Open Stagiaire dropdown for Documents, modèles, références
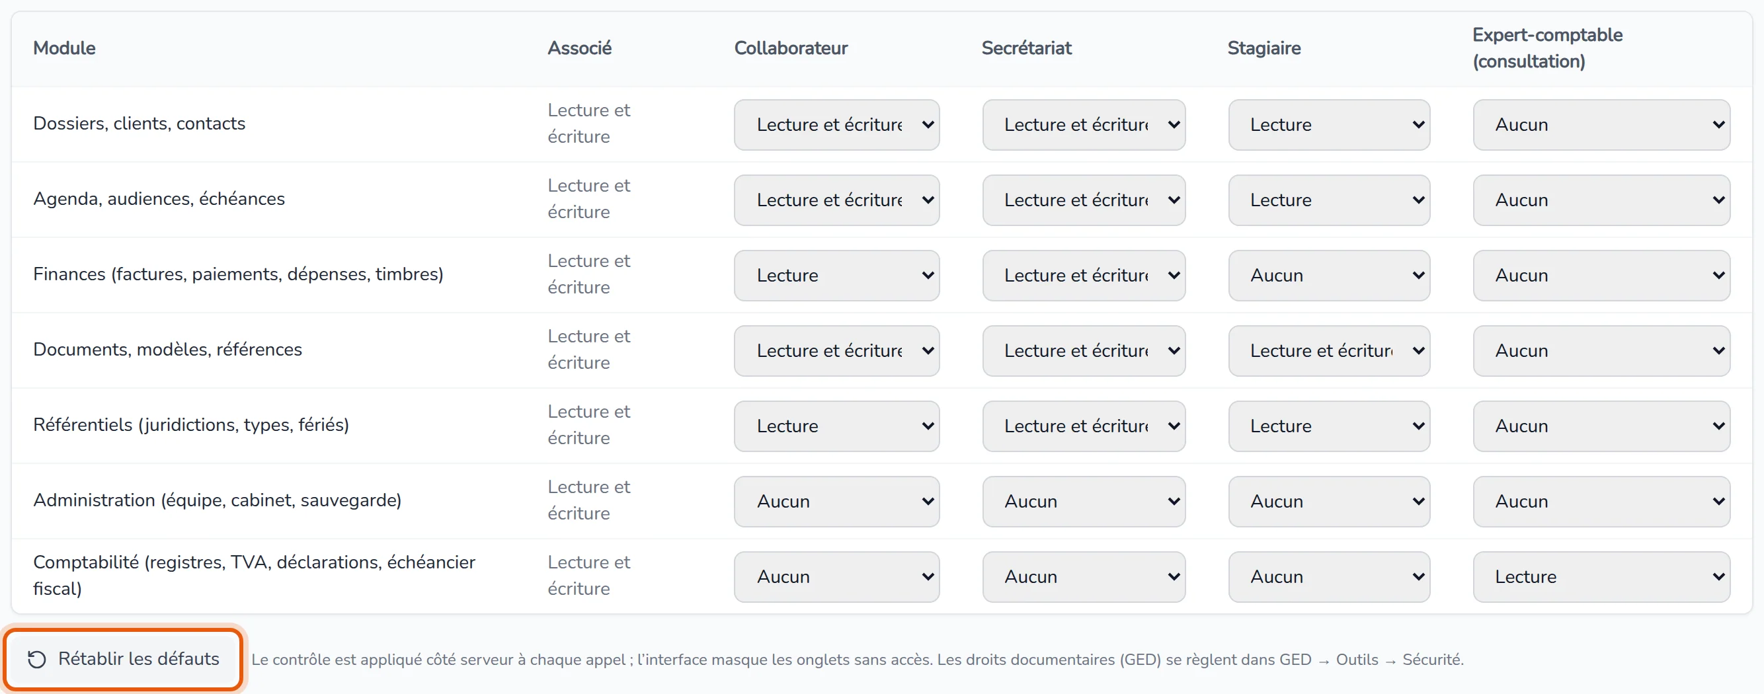This screenshot has height=694, width=1764. click(x=1328, y=350)
